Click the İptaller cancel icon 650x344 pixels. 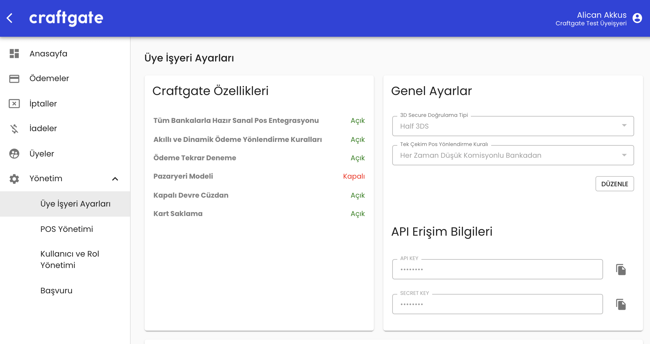click(x=14, y=104)
